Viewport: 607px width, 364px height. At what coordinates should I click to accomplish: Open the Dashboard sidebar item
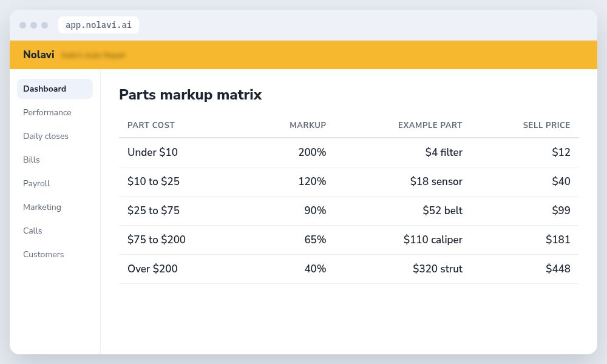(55, 89)
